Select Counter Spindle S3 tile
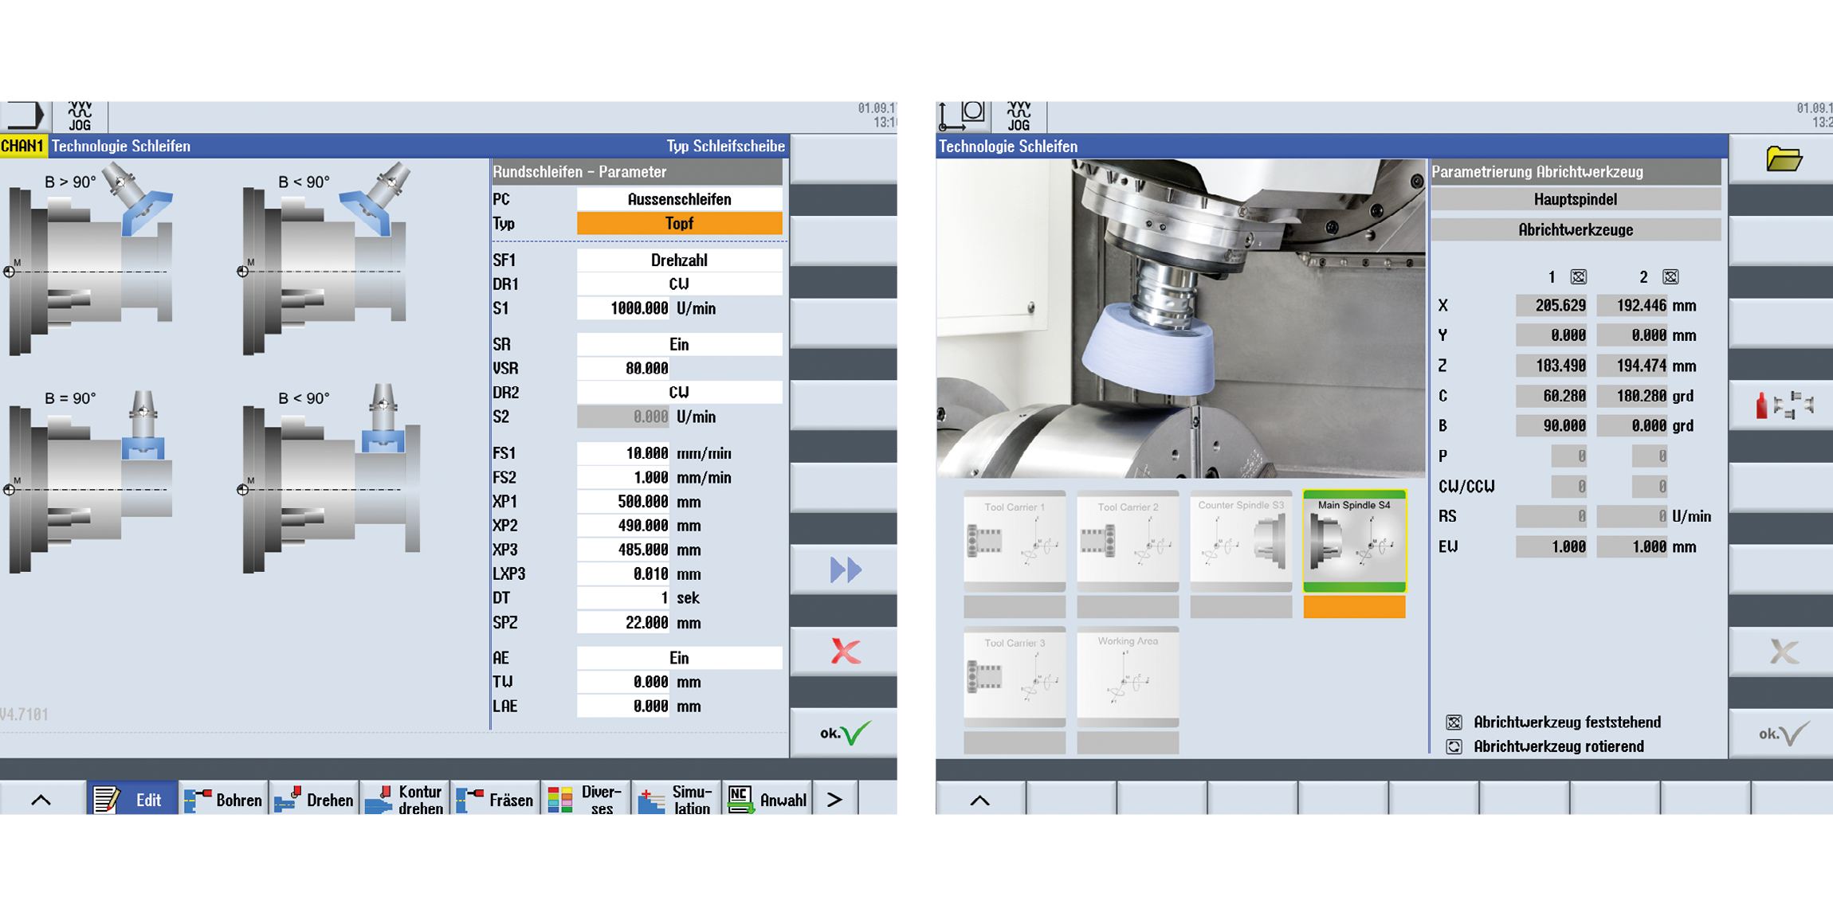 pos(1241,541)
